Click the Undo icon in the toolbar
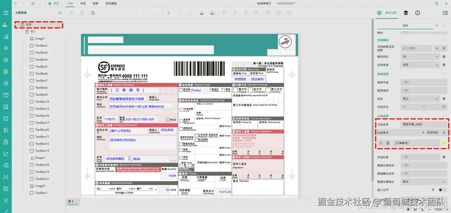 (15, 4)
